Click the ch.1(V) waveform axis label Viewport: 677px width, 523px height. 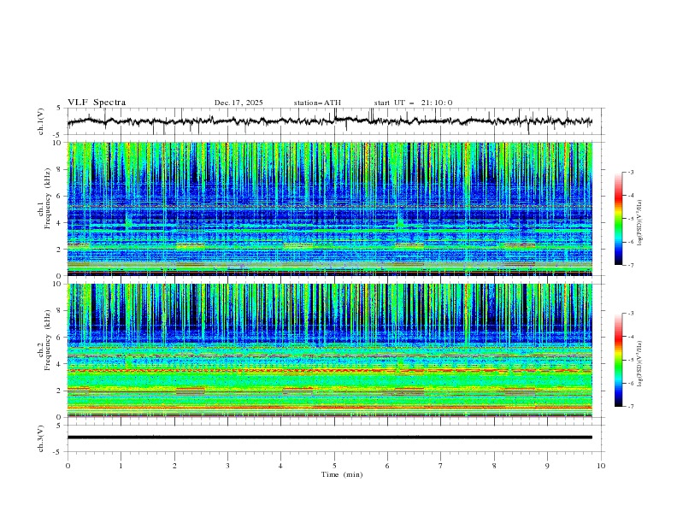(x=41, y=121)
